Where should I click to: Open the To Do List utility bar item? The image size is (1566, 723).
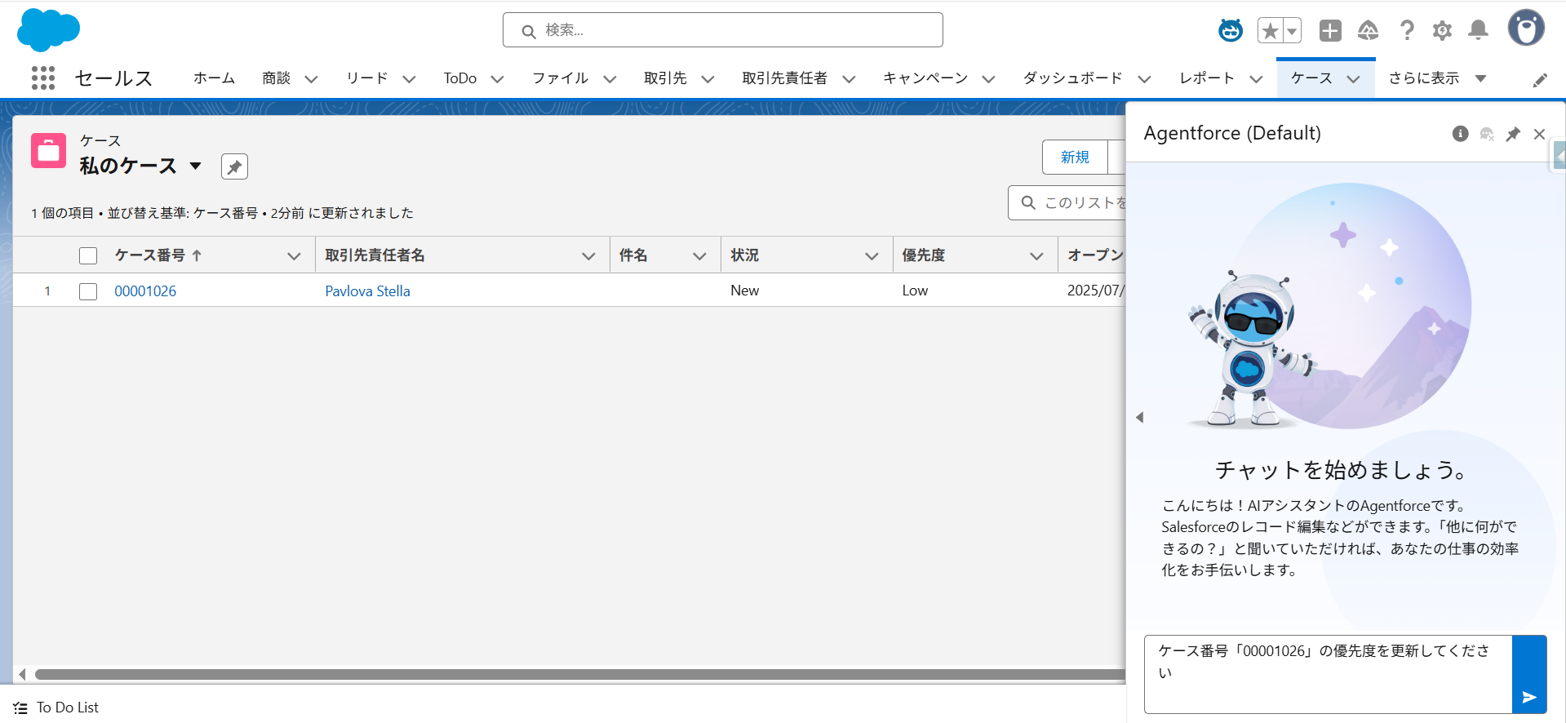56,707
